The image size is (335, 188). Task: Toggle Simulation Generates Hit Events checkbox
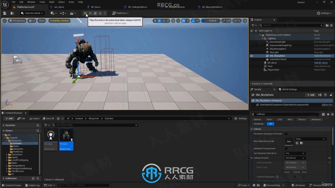(286, 134)
